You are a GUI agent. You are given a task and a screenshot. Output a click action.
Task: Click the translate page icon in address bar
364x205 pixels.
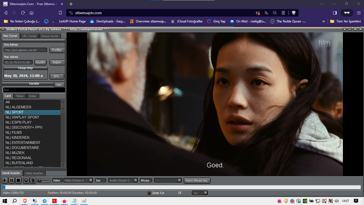tap(266, 13)
